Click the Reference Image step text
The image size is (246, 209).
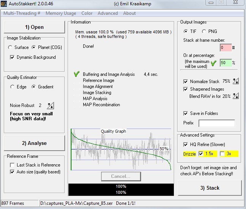(x=98, y=80)
